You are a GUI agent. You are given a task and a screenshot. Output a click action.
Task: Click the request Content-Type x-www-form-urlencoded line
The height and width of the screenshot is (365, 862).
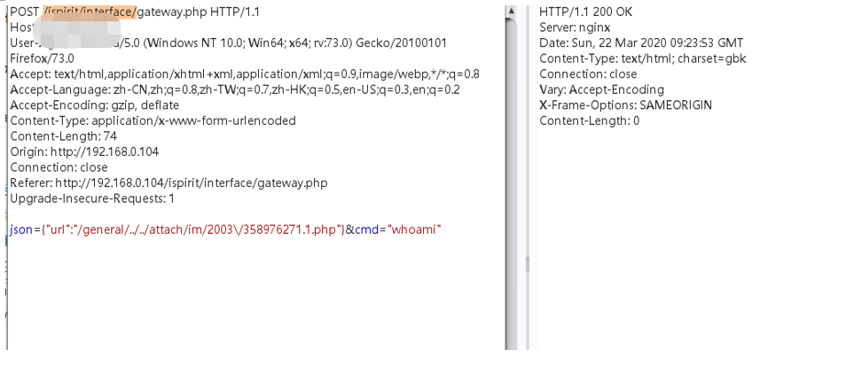point(153,120)
